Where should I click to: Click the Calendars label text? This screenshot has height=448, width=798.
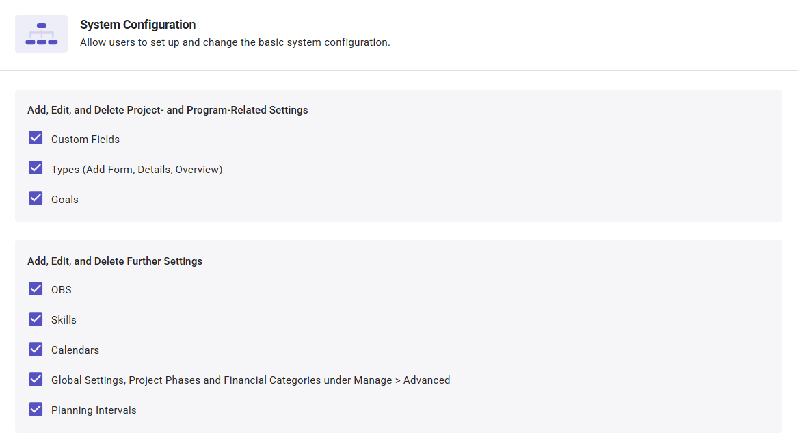(x=75, y=350)
